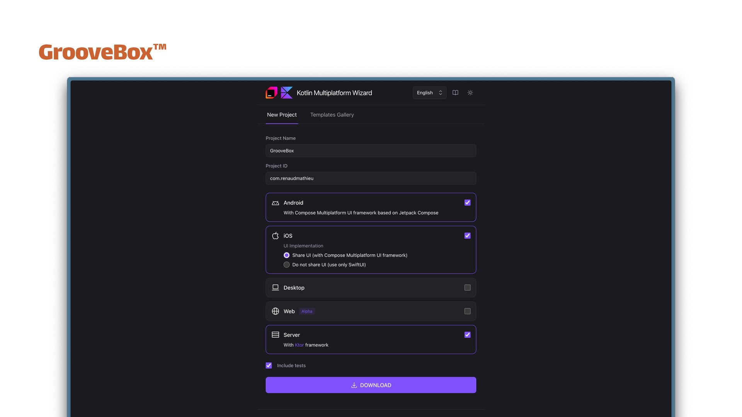Select the New Project tab
Viewport: 742px width, 417px height.
[x=282, y=115]
